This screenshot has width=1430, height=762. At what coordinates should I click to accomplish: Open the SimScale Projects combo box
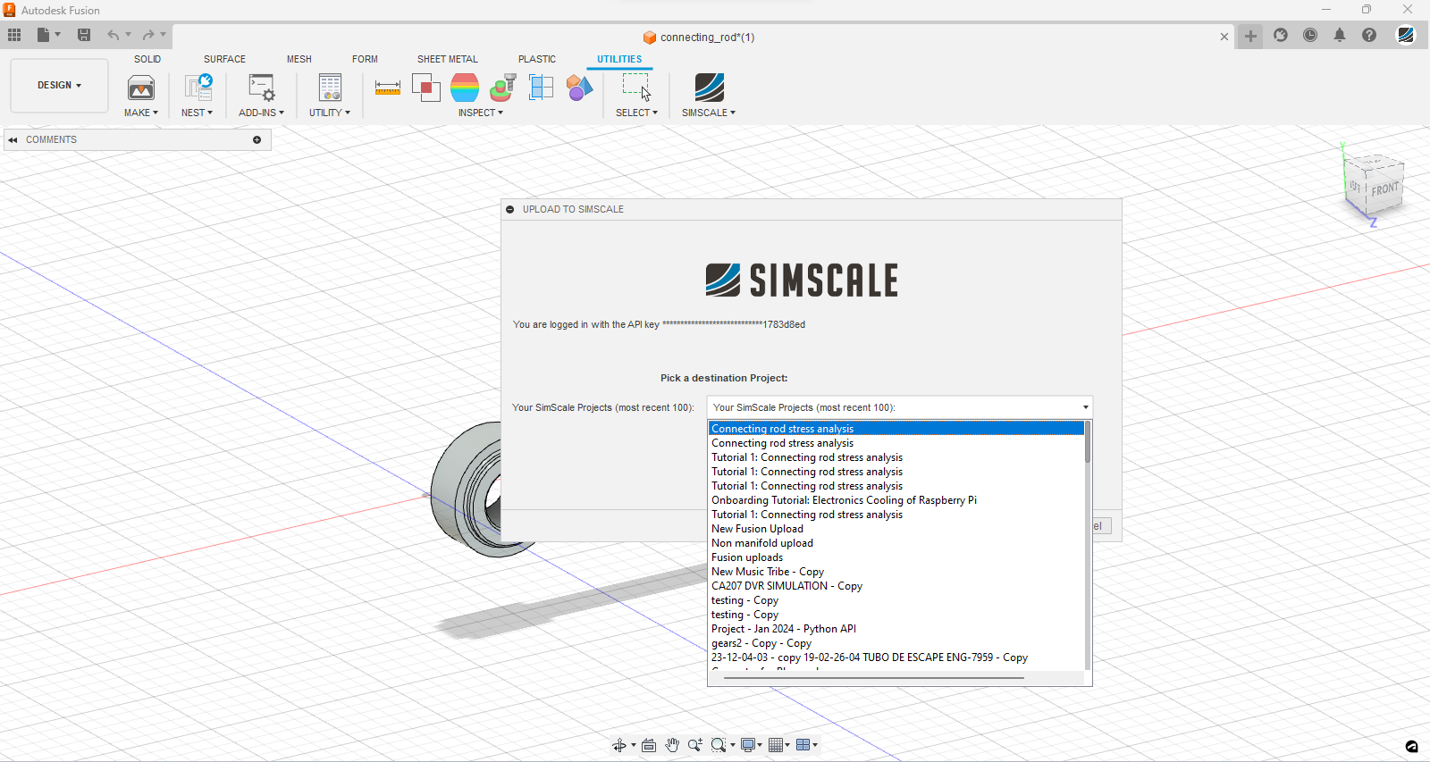[x=899, y=407]
